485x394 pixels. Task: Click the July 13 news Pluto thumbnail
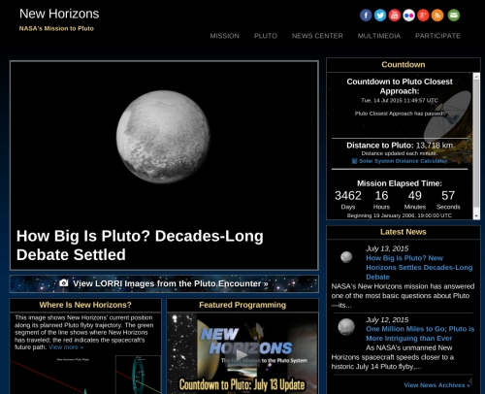coord(346,257)
